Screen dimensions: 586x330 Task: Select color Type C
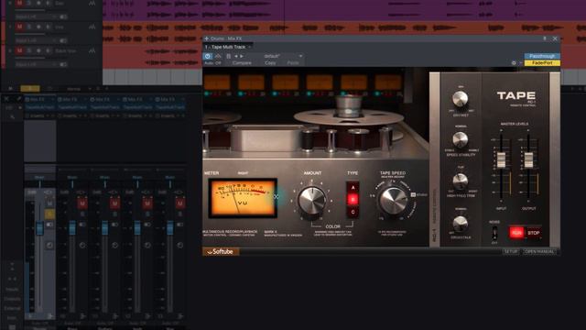[x=353, y=212]
